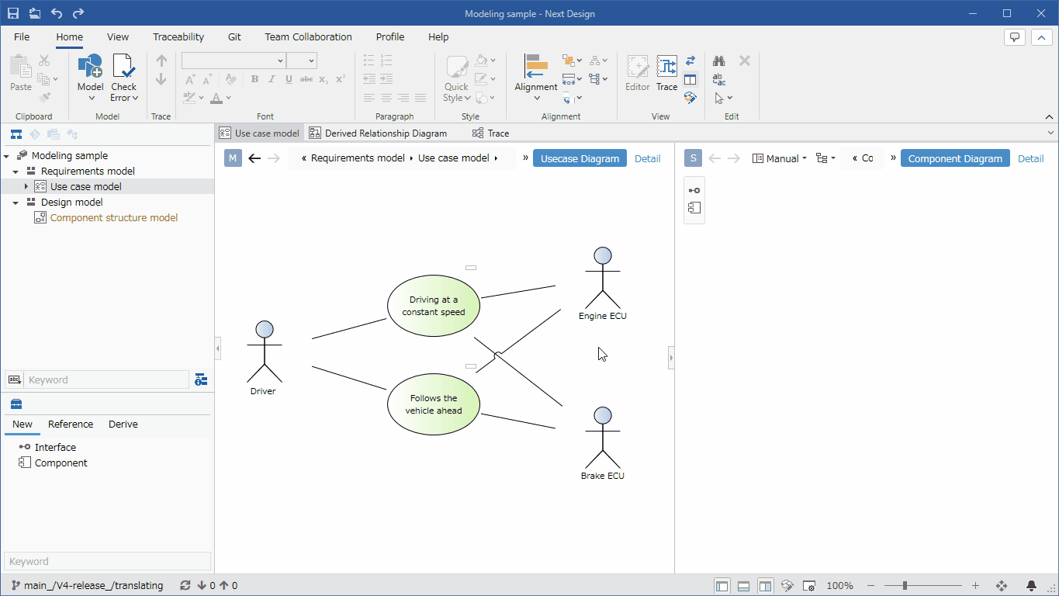Click the window settings gear icon
The width and height of the screenshot is (1059, 596).
tap(808, 586)
